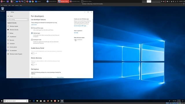185x104 pixels.
Task: Launch Microsoft Edge from the taskbar
Action: point(34,101)
